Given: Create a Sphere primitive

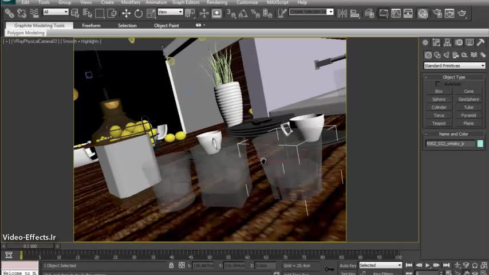Looking at the screenshot, I should click(x=439, y=99).
